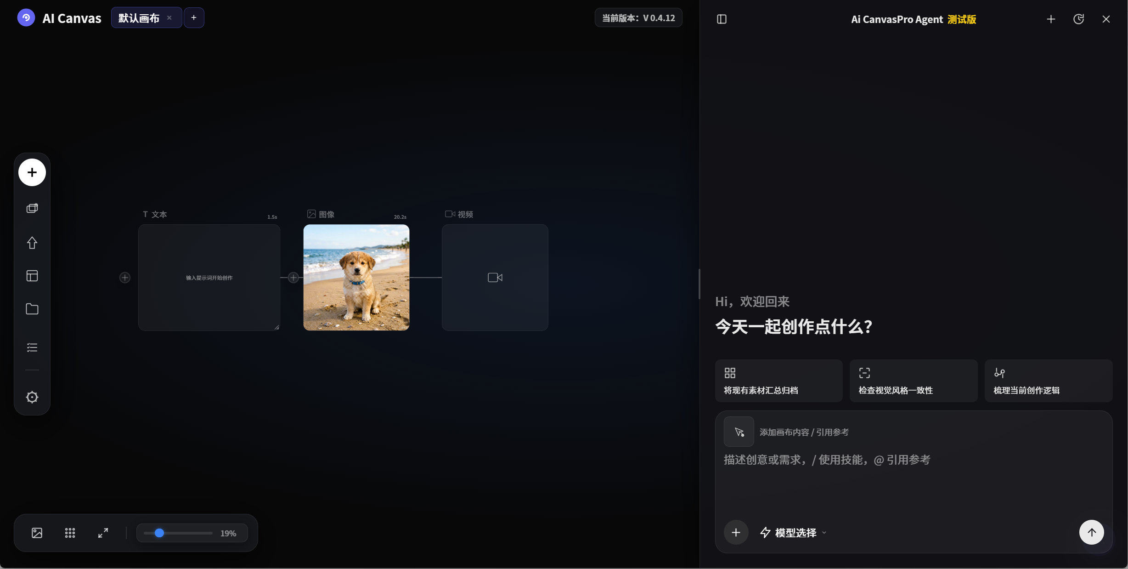Open the task list icon in the sidebar
This screenshot has height=569, width=1128.
pyautogui.click(x=32, y=347)
